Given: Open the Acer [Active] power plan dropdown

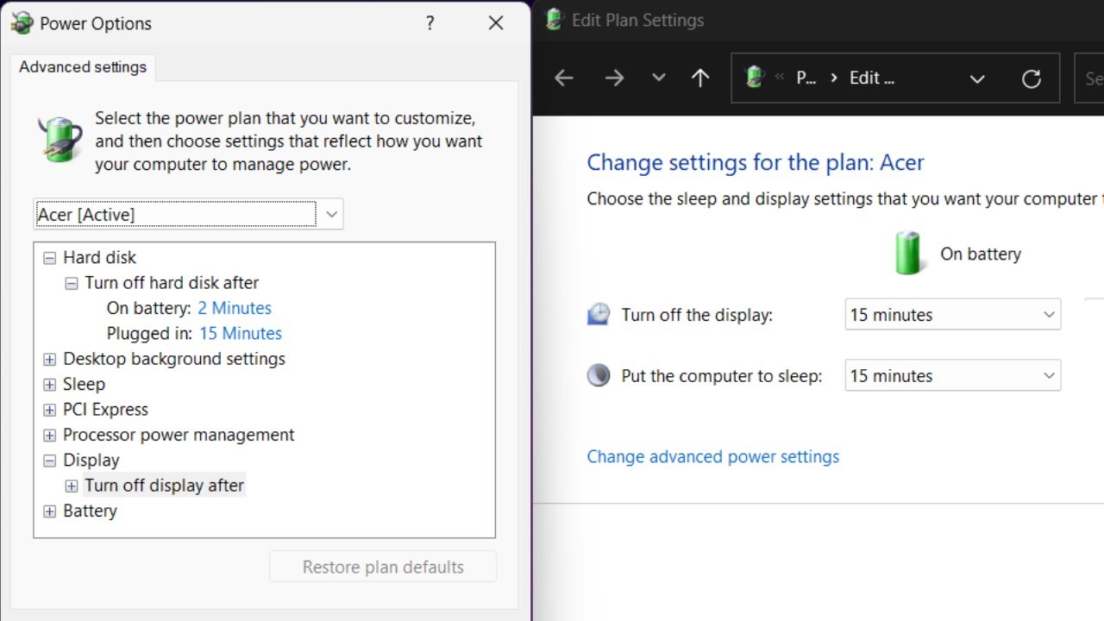Looking at the screenshot, I should click(x=331, y=215).
